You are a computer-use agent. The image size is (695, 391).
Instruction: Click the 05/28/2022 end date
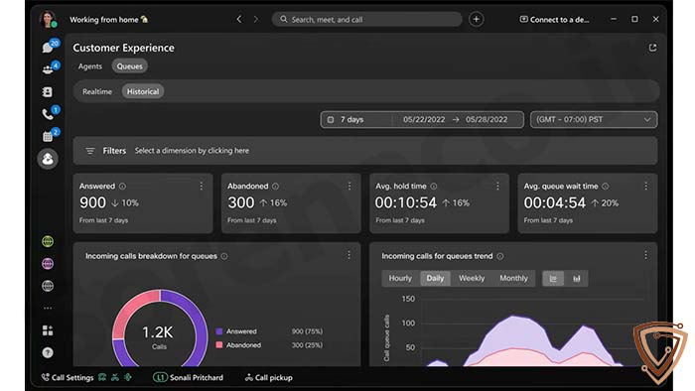(x=486, y=119)
